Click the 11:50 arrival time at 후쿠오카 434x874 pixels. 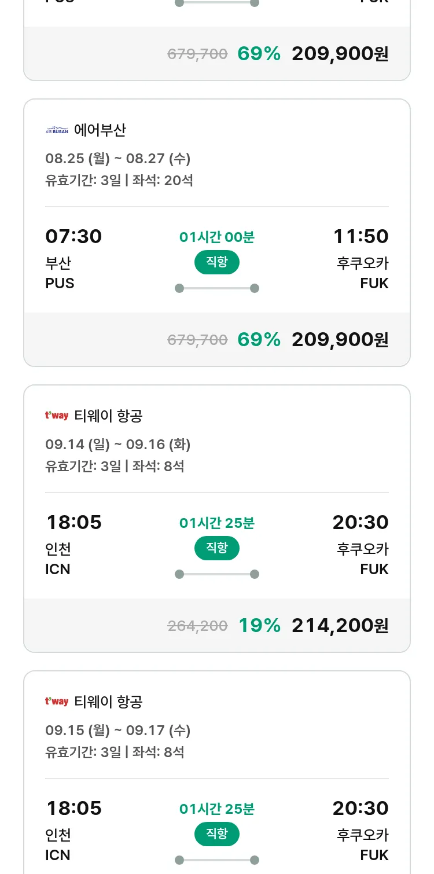[x=361, y=236]
